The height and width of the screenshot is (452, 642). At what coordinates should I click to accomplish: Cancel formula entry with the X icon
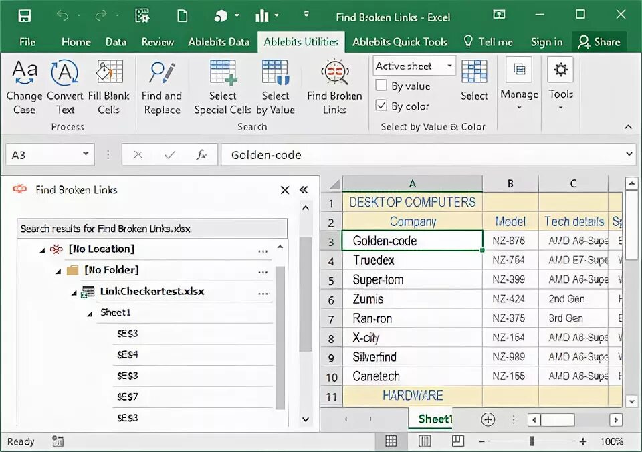138,154
